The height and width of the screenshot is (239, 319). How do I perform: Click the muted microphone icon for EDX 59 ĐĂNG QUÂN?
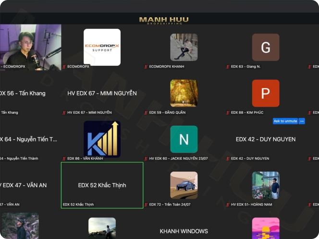point(146,113)
